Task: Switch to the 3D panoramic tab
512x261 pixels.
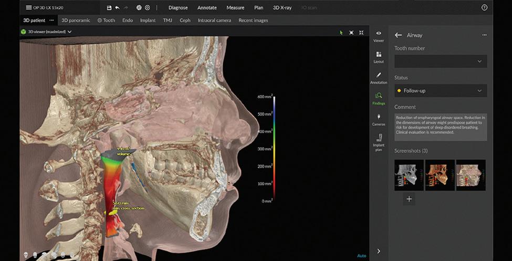Action: pos(77,20)
